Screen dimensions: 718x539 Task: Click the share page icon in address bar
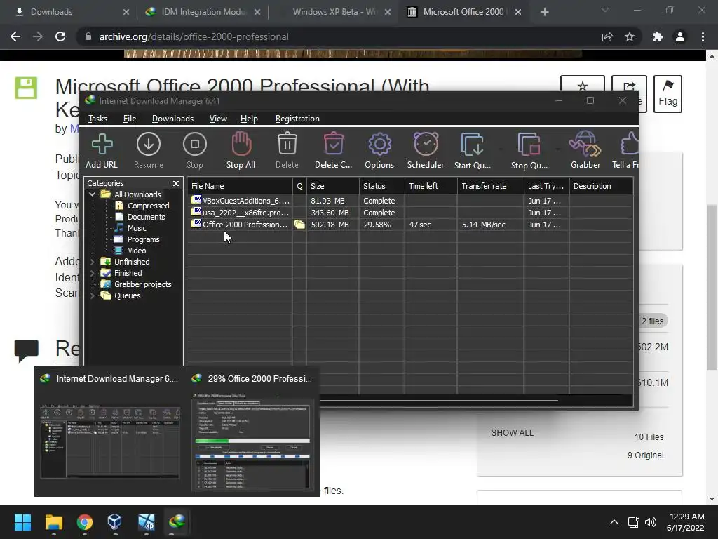coord(607,36)
